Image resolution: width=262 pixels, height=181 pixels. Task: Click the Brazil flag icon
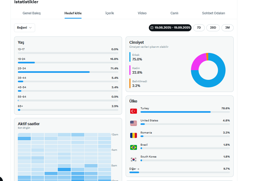pos(133,148)
